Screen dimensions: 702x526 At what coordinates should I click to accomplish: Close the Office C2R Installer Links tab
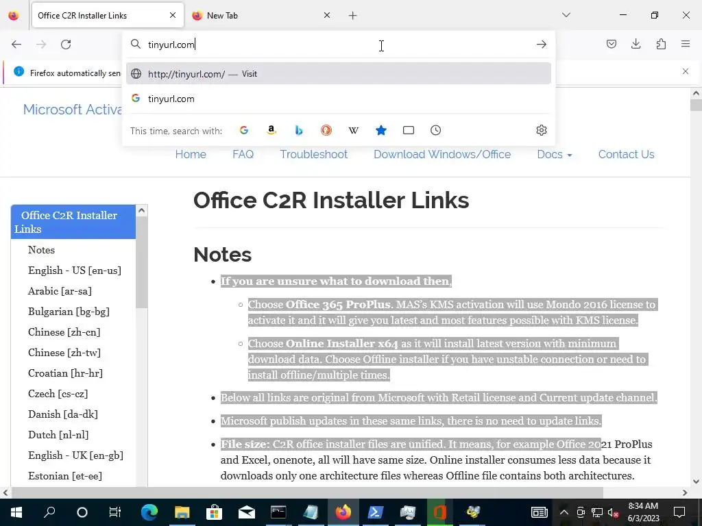click(x=173, y=16)
